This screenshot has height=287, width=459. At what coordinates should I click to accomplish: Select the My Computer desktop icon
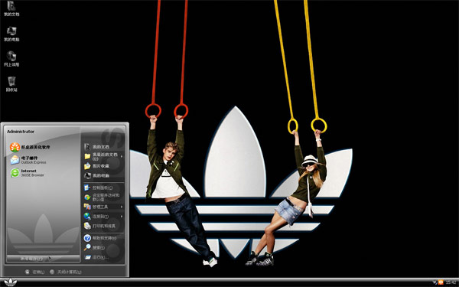(11, 34)
